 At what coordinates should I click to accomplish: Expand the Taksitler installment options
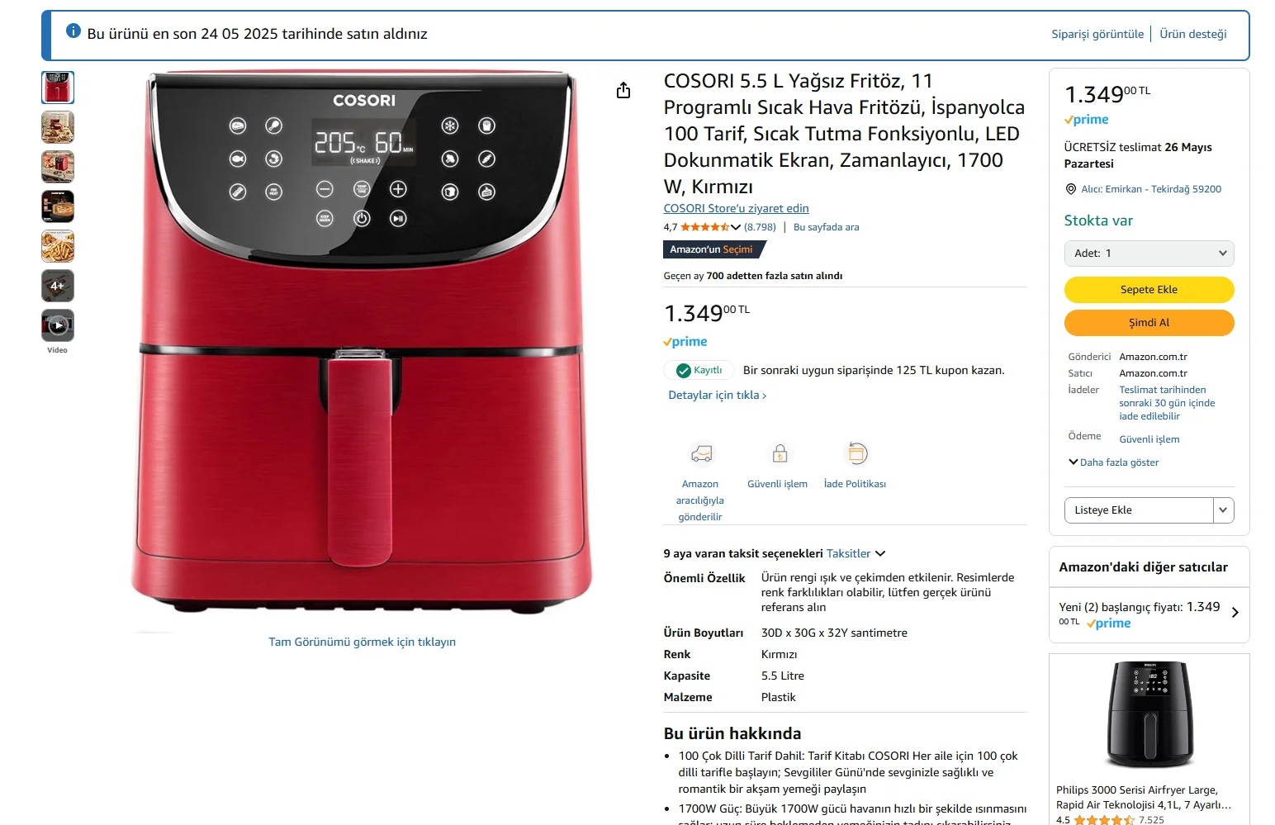click(856, 554)
